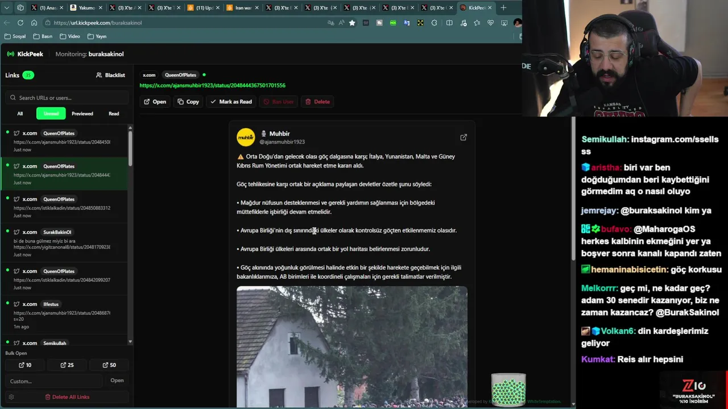The width and height of the screenshot is (728, 409).
Task: Click Open next to Custom field
Action: pos(117,381)
